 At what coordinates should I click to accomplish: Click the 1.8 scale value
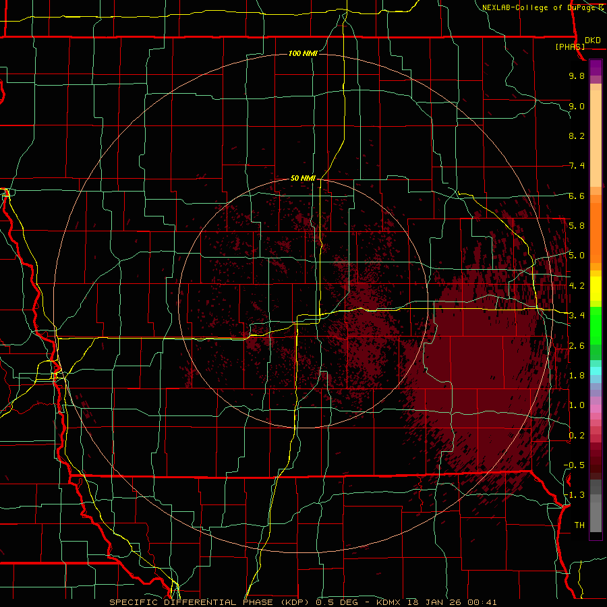577,376
